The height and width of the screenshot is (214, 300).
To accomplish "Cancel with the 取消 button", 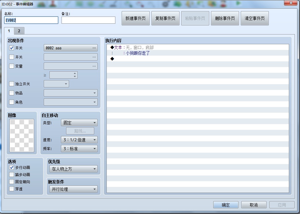I will pos(254,205).
